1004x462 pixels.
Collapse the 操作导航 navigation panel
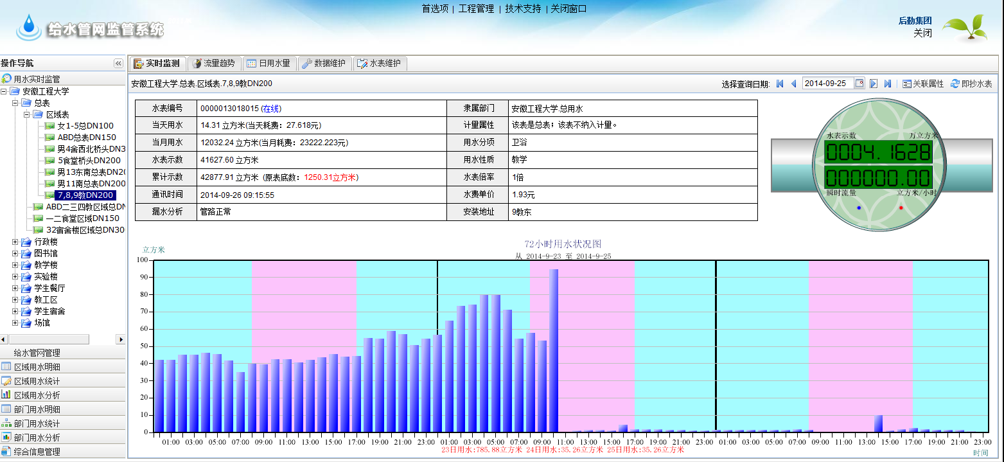pyautogui.click(x=118, y=63)
